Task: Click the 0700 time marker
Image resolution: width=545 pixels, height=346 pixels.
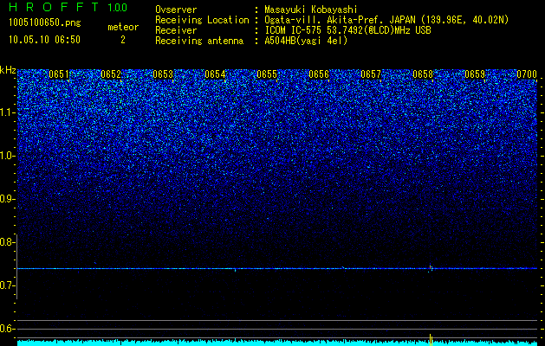Action: coord(527,74)
